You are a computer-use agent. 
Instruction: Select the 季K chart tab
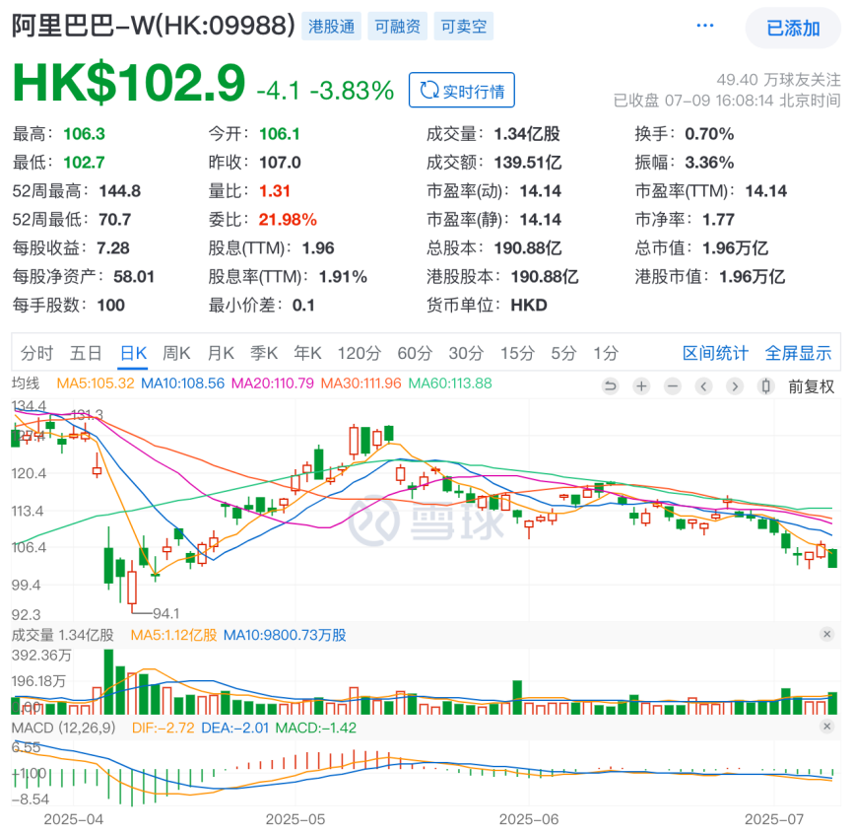click(264, 353)
